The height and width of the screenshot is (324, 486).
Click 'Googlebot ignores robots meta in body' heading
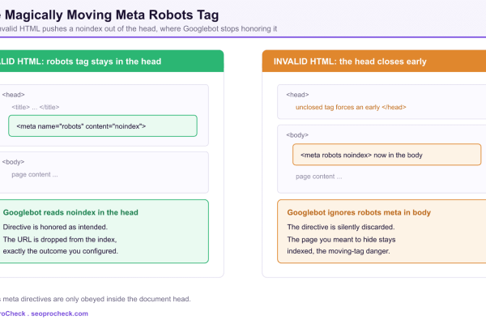[359, 212]
